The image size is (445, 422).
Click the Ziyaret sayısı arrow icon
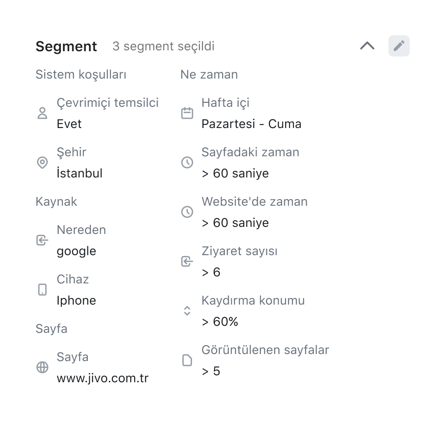(187, 261)
